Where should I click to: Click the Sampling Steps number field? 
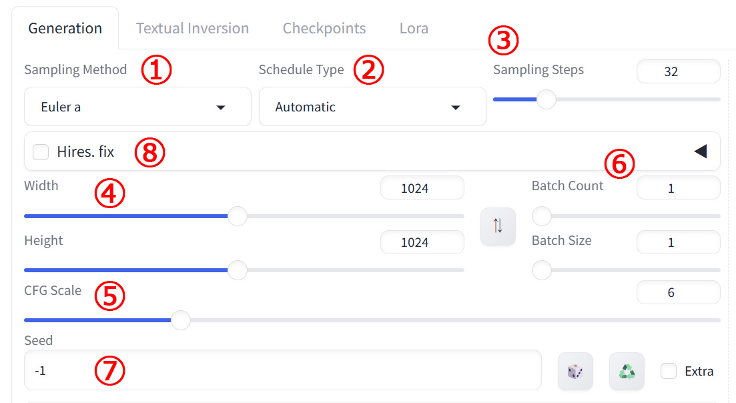(x=678, y=71)
